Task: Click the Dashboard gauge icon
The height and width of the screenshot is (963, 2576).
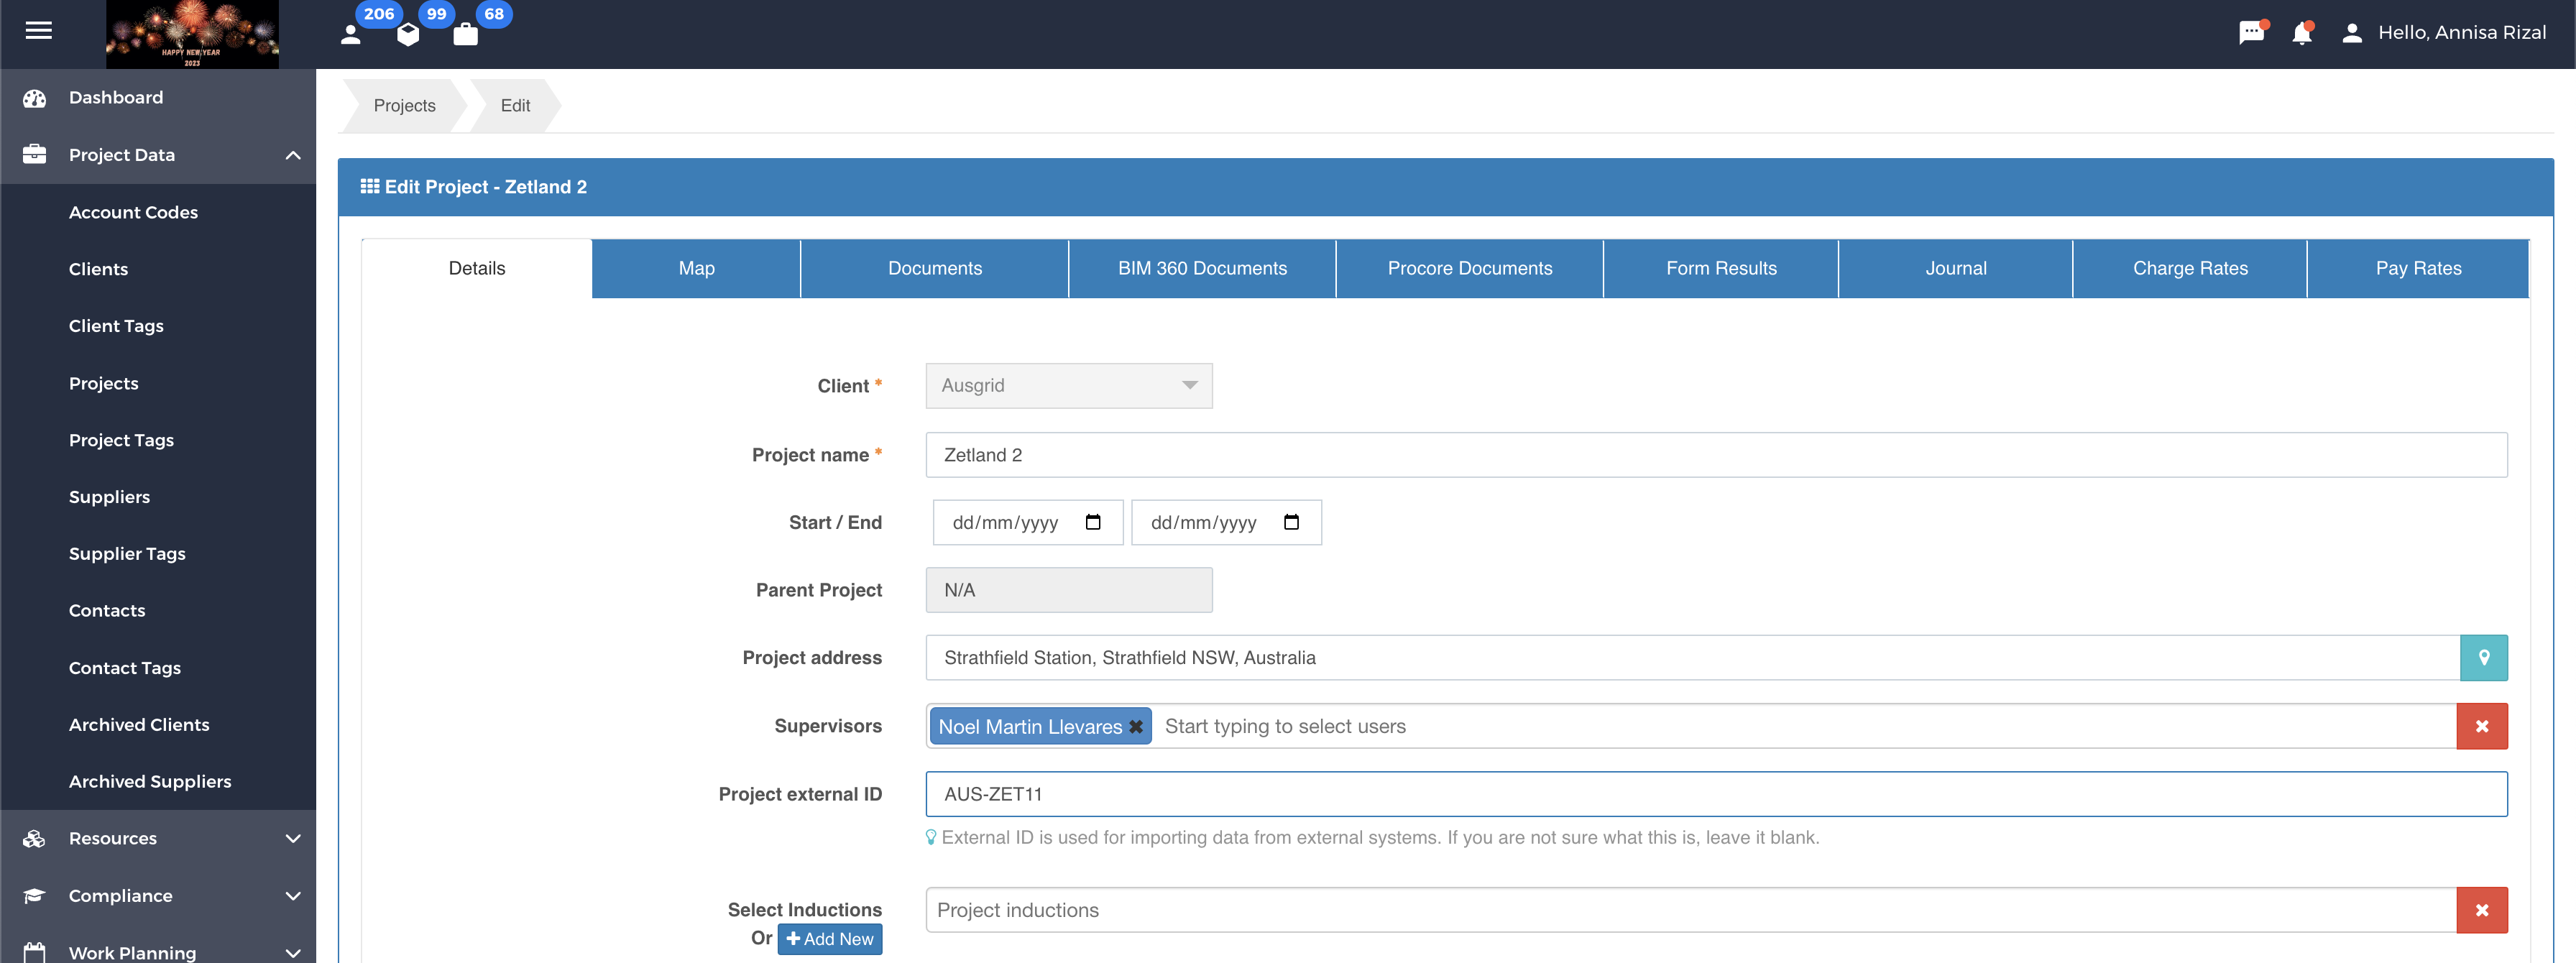Action: pyautogui.click(x=35, y=98)
